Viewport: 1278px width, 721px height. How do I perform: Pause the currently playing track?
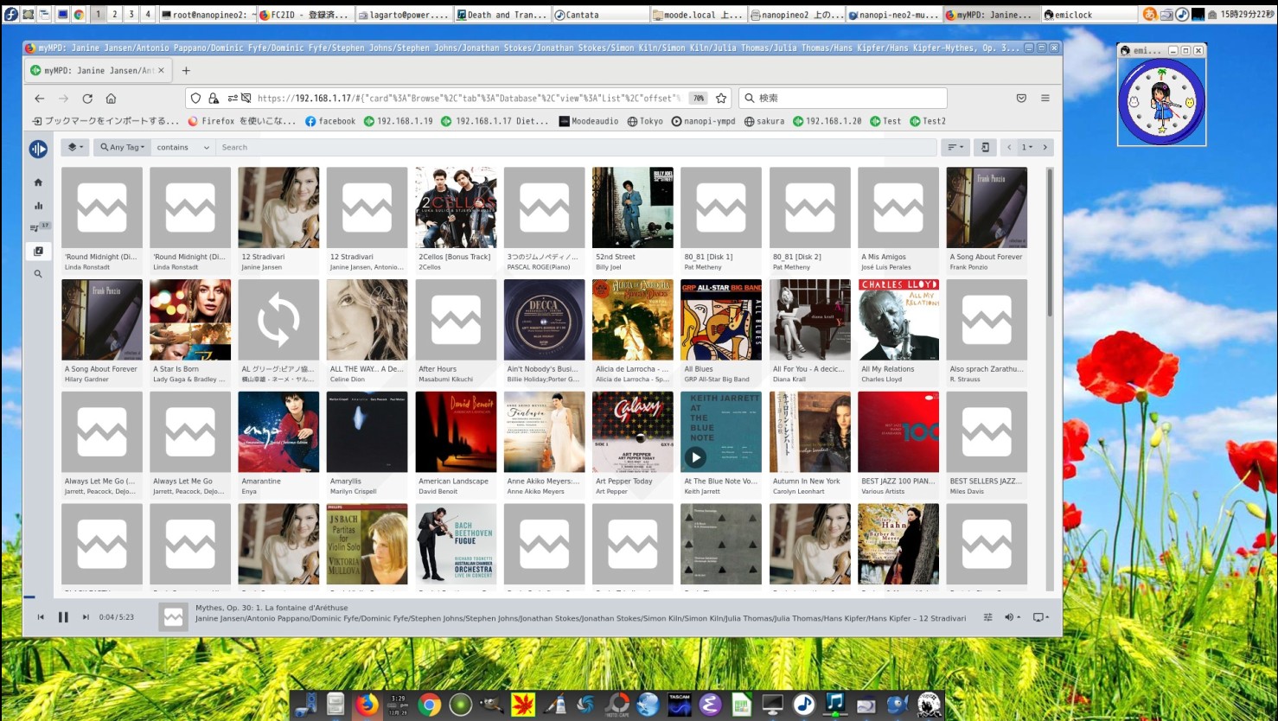[x=64, y=616]
